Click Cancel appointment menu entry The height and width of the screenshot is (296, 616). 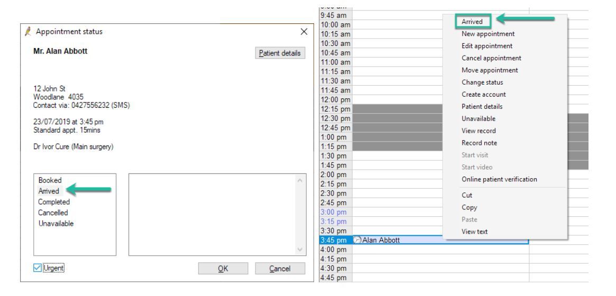point(491,58)
